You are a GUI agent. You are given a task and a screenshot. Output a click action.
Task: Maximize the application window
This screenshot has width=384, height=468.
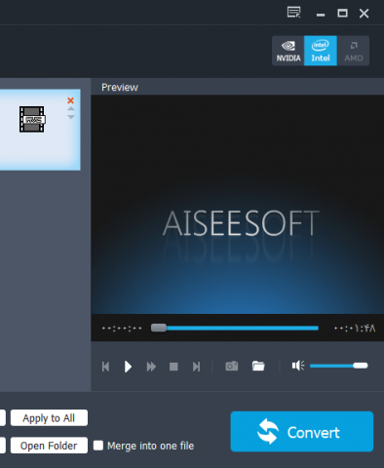[x=342, y=13]
